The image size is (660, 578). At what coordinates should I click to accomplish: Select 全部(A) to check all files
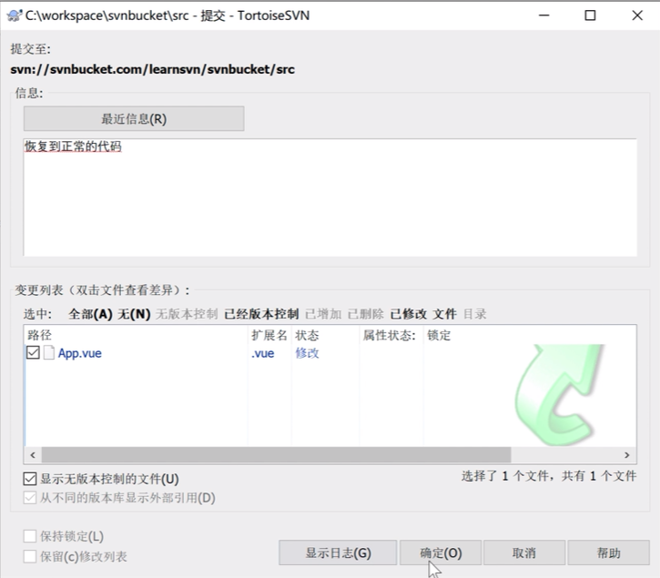click(90, 314)
